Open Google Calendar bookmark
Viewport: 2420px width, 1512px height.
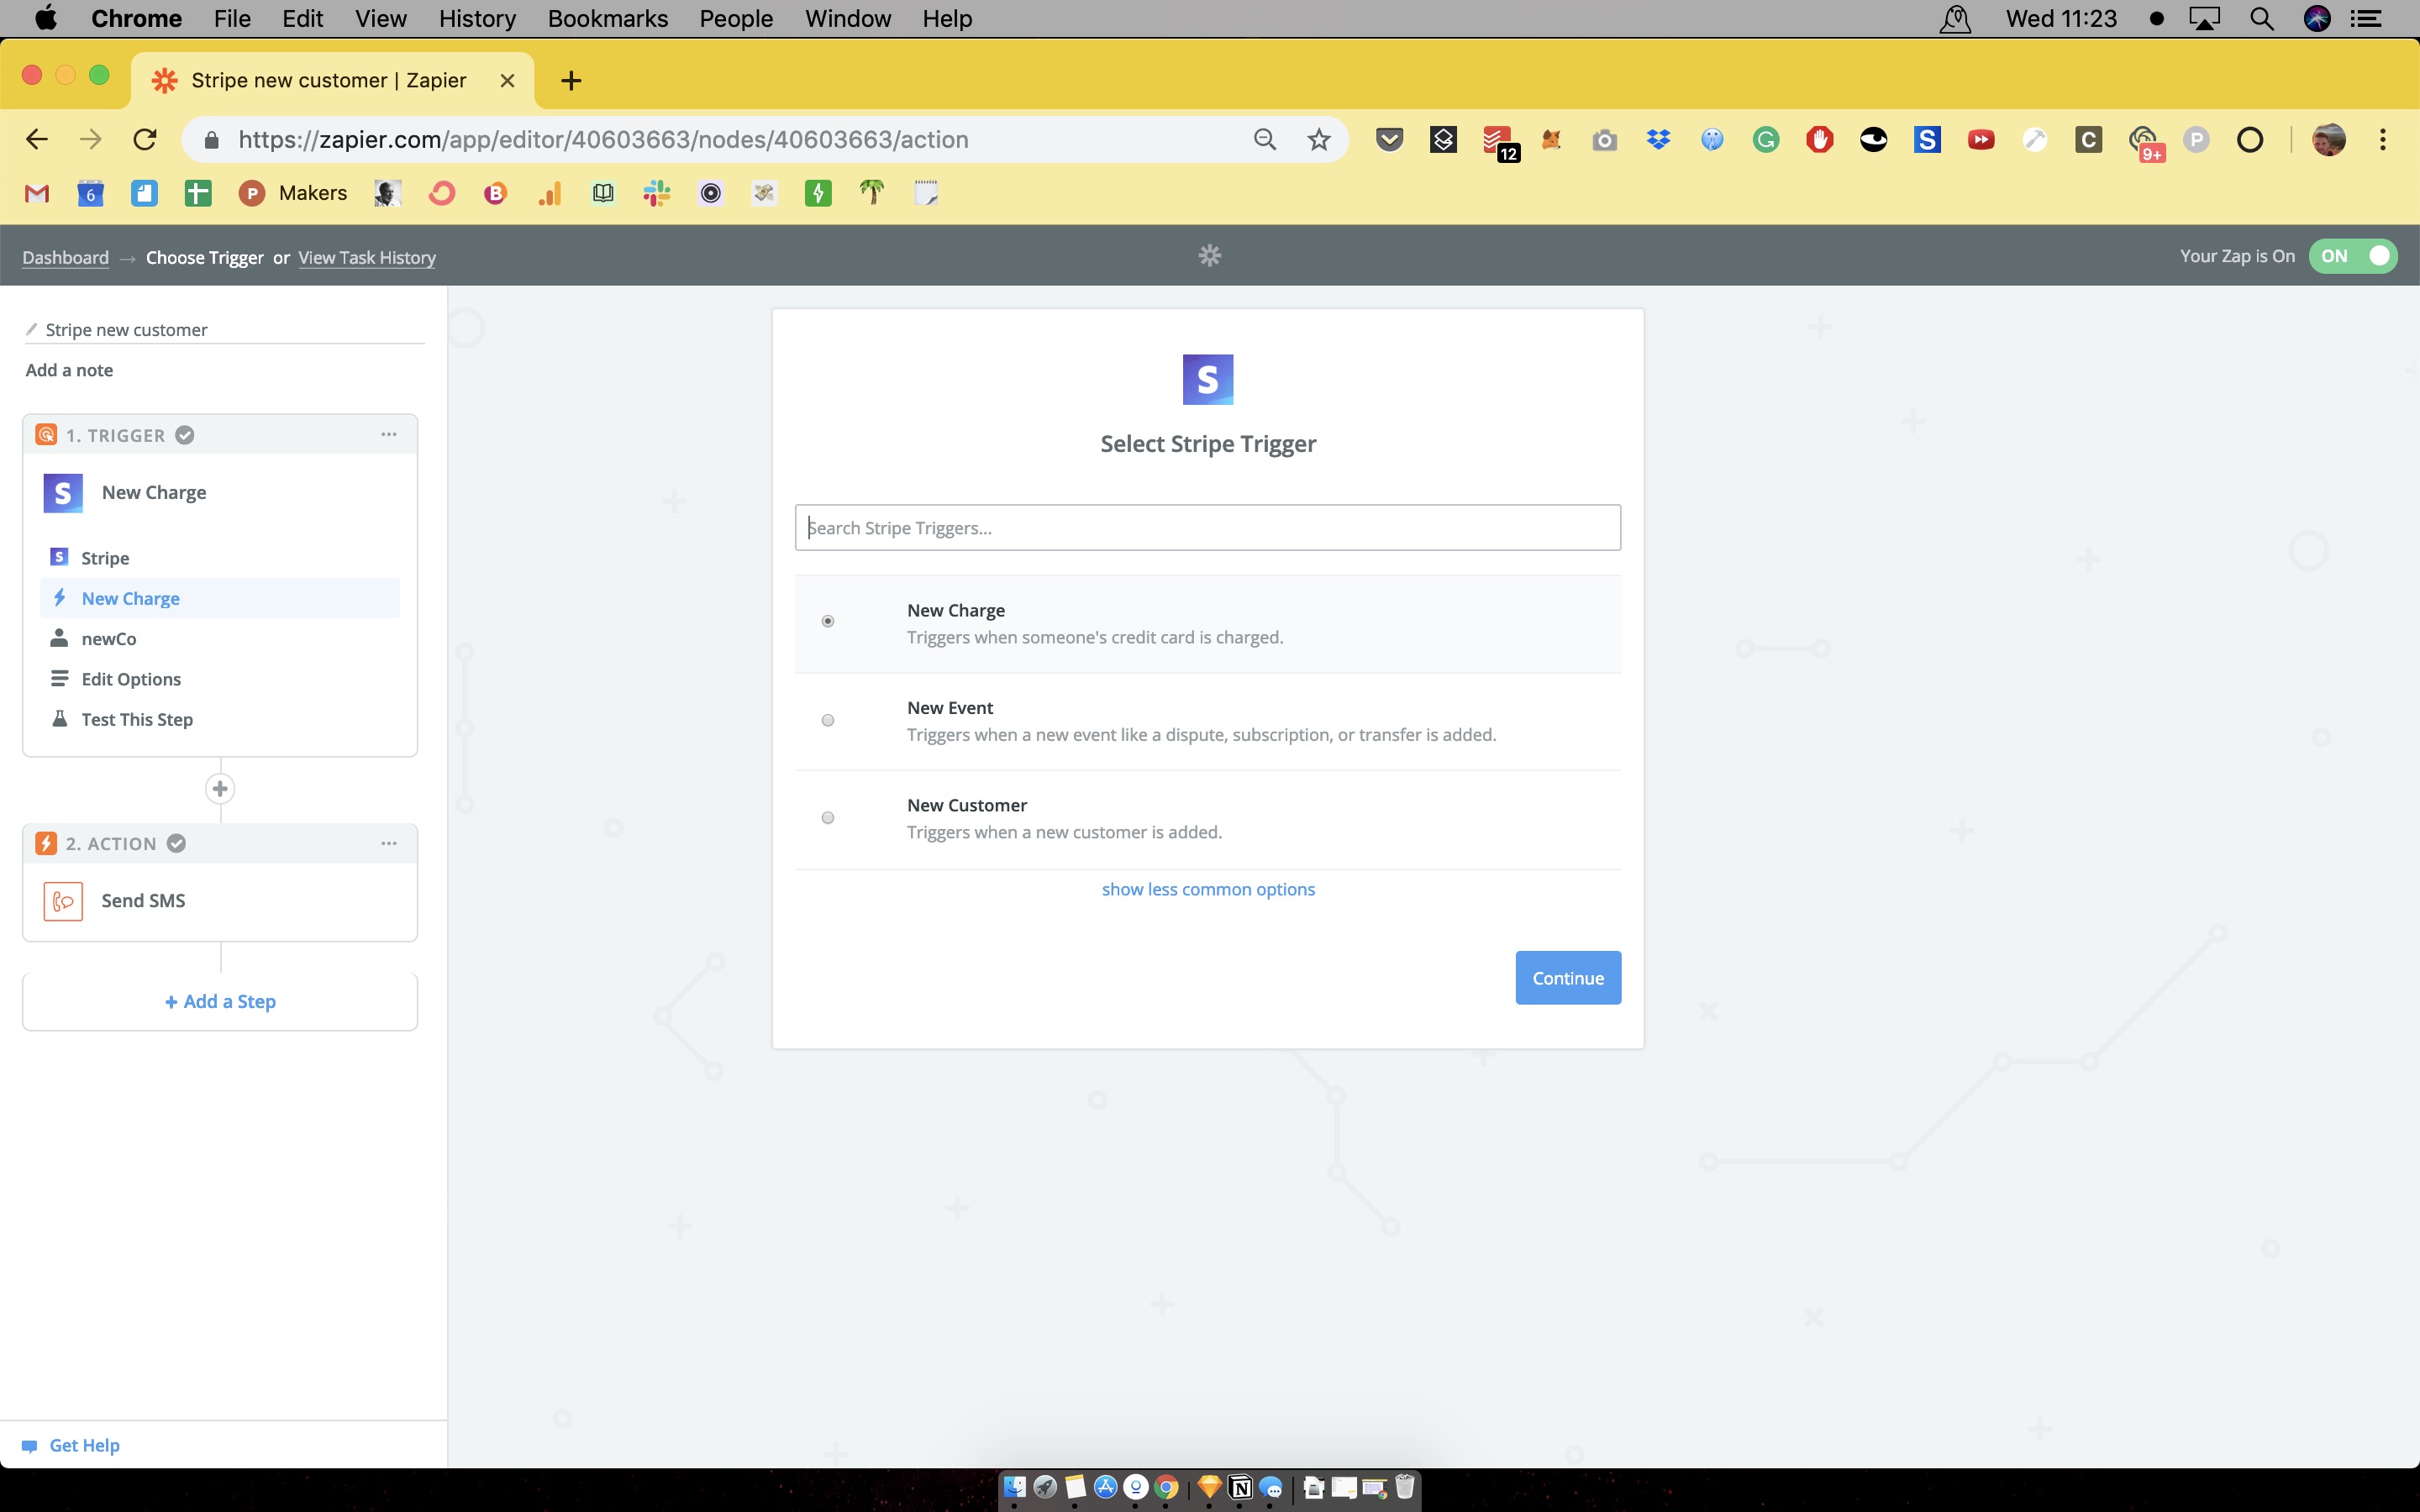(x=91, y=193)
